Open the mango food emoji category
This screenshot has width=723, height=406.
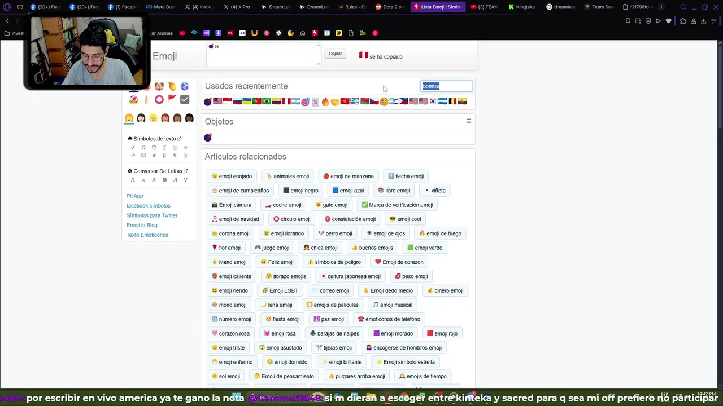172,86
